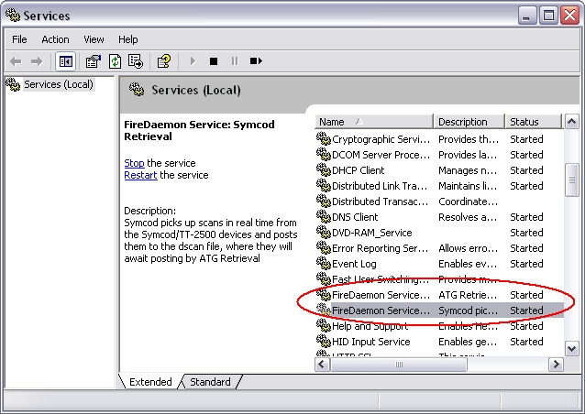
Task: Select FireDaemon Service with ATG Retrieval description
Action: pyautogui.click(x=439, y=295)
